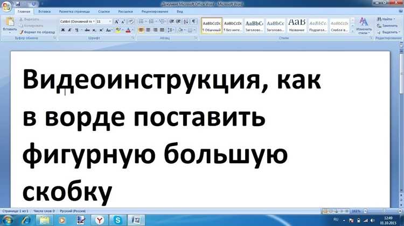404x226 pixels.
Task: Click the multilevel list icon
Action: [162, 21]
